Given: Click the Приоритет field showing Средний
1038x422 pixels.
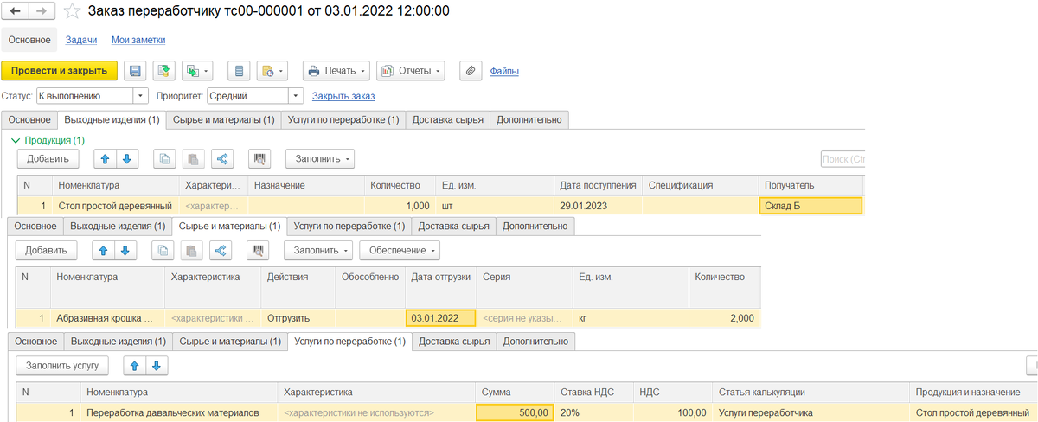Looking at the screenshot, I should tap(247, 96).
